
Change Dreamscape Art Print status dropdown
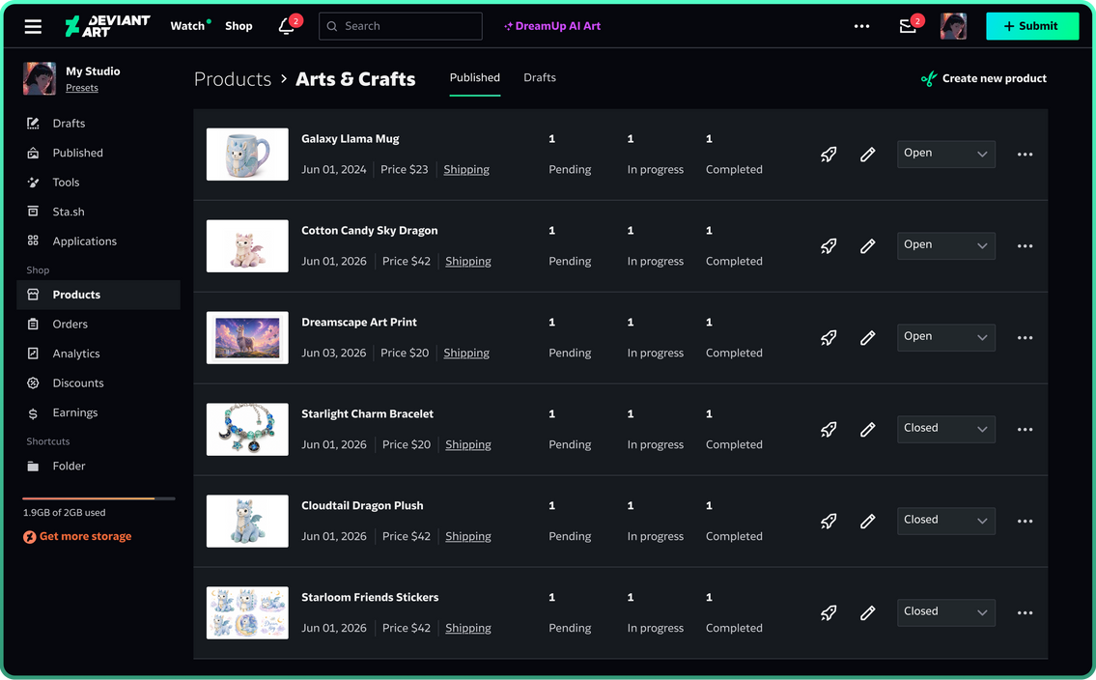pos(945,337)
